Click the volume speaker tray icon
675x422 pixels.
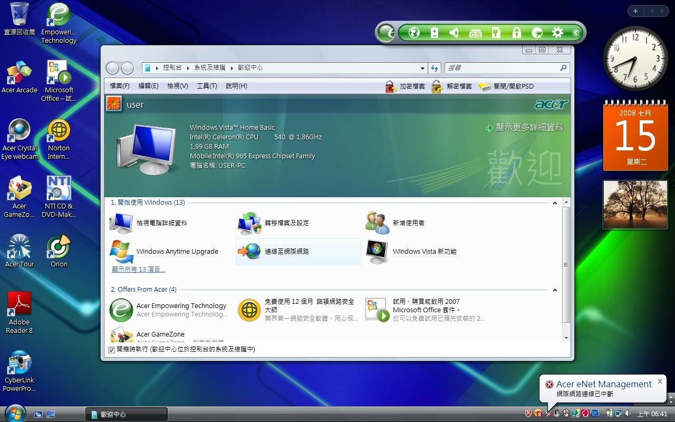(x=628, y=414)
